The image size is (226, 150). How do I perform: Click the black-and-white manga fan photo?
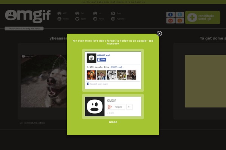[111, 75]
